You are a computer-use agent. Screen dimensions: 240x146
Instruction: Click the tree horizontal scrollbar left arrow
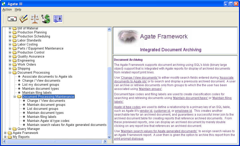pos(5,141)
